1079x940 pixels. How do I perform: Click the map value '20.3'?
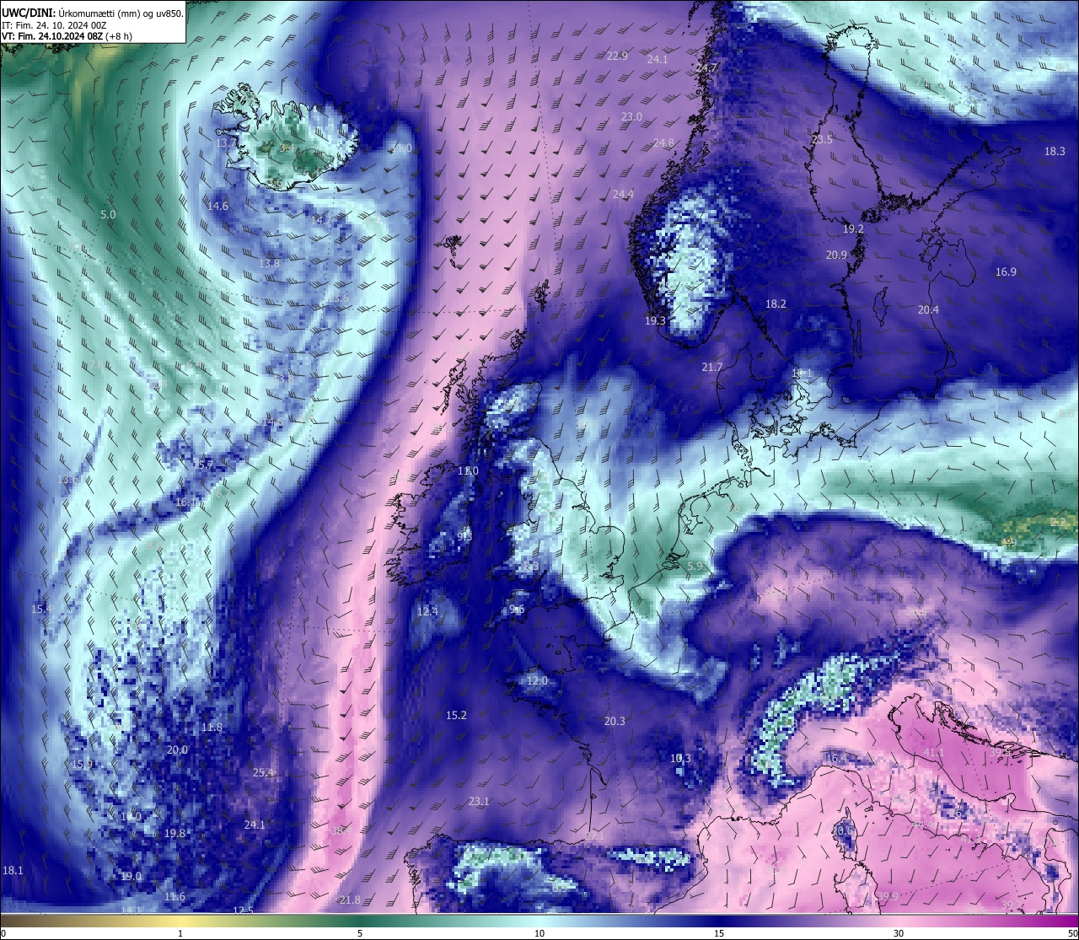click(x=615, y=721)
